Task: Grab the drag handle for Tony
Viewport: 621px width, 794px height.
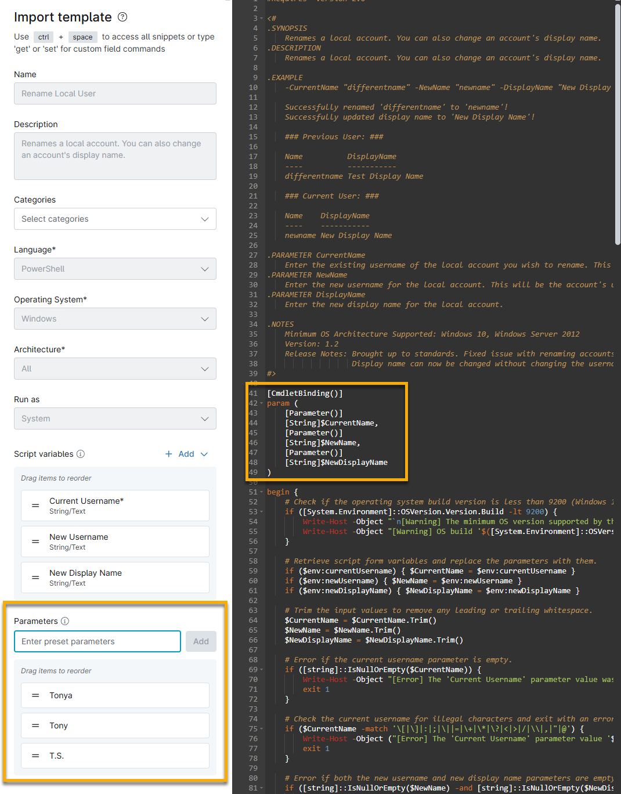Action: click(35, 726)
